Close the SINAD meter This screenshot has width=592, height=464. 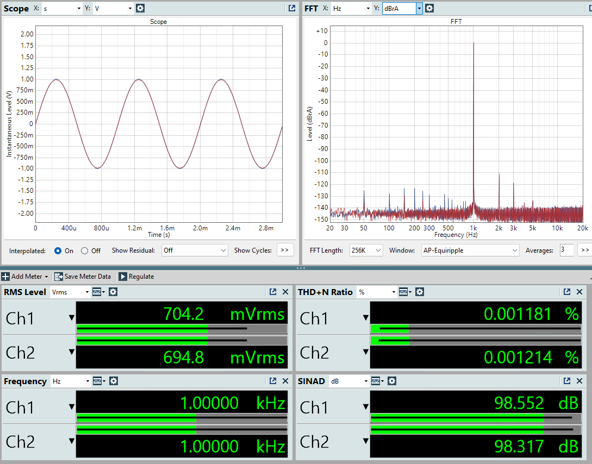579,381
